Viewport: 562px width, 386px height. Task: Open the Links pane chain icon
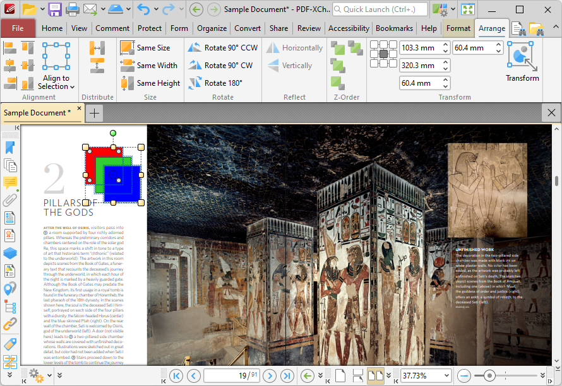pos(10,324)
